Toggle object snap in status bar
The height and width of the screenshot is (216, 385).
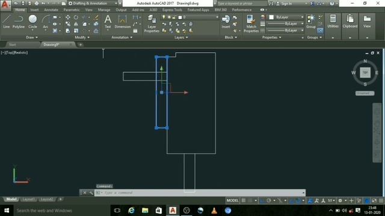point(298,200)
